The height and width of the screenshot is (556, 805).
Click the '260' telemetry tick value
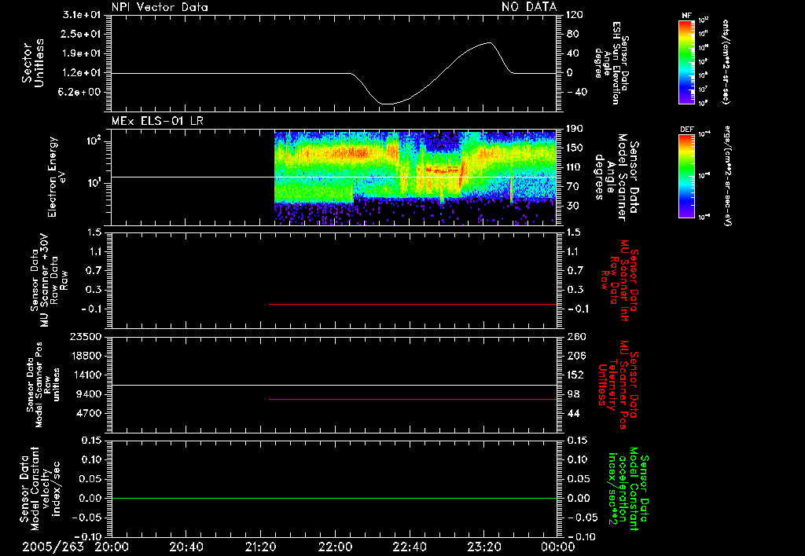click(x=575, y=337)
